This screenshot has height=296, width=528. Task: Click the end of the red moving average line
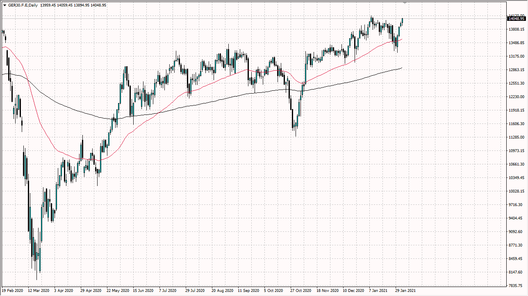click(x=402, y=39)
